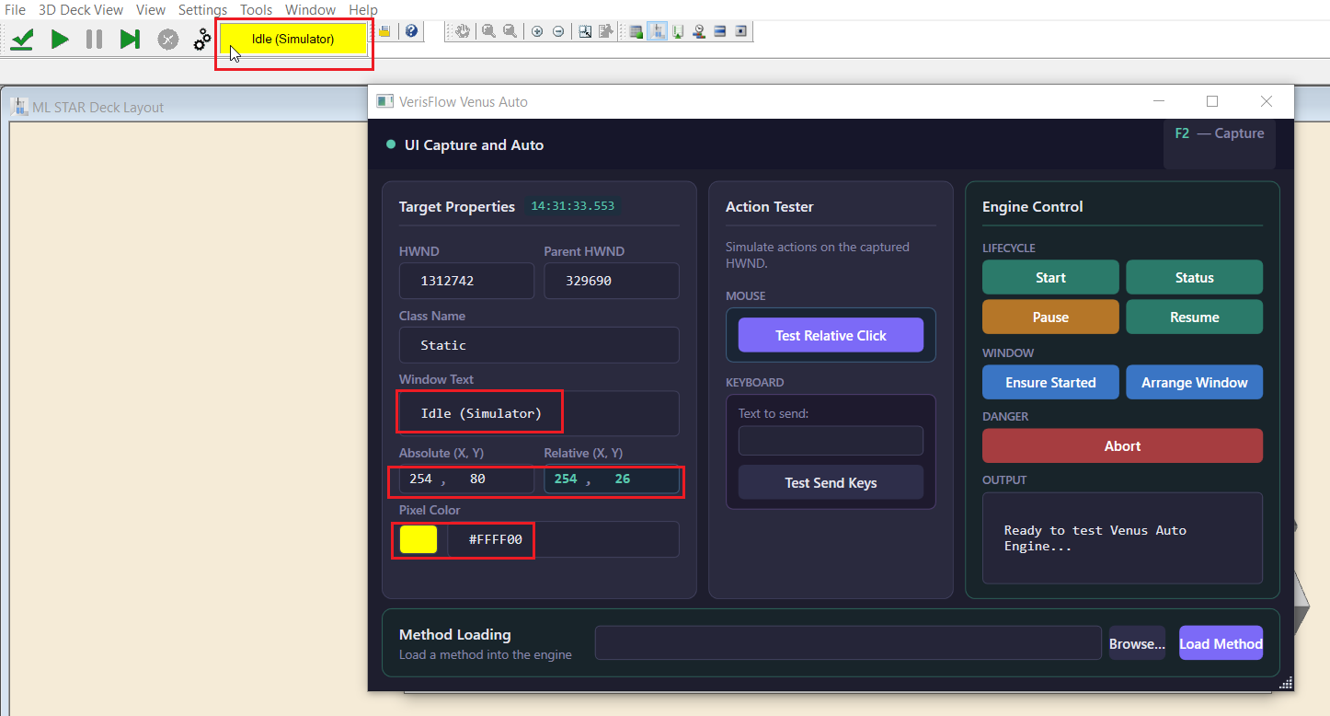This screenshot has height=716, width=1330.
Task: Open the Tools menu
Action: coord(257,9)
